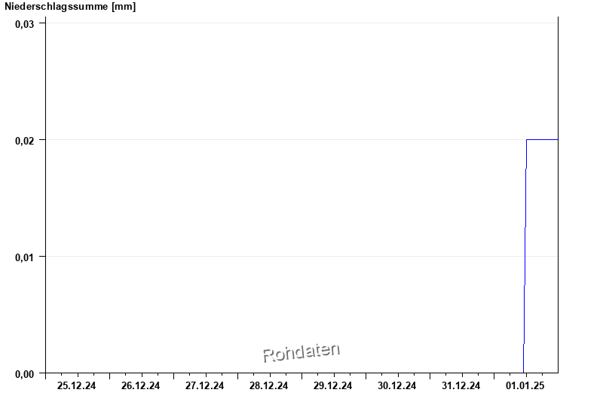603x414 pixels.
Task: Select the 27.12.24 date label
Action: (205, 386)
